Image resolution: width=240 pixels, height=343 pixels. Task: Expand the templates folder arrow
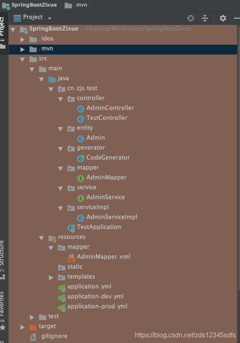pos(51,278)
